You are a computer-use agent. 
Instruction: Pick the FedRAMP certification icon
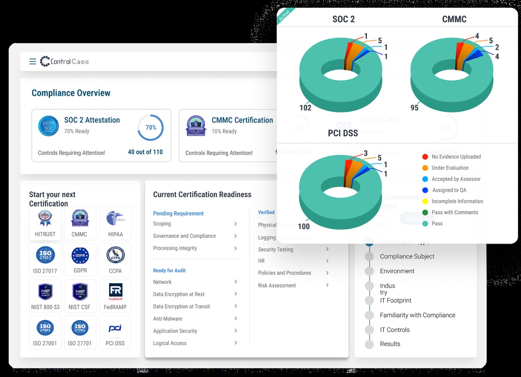pos(115,292)
